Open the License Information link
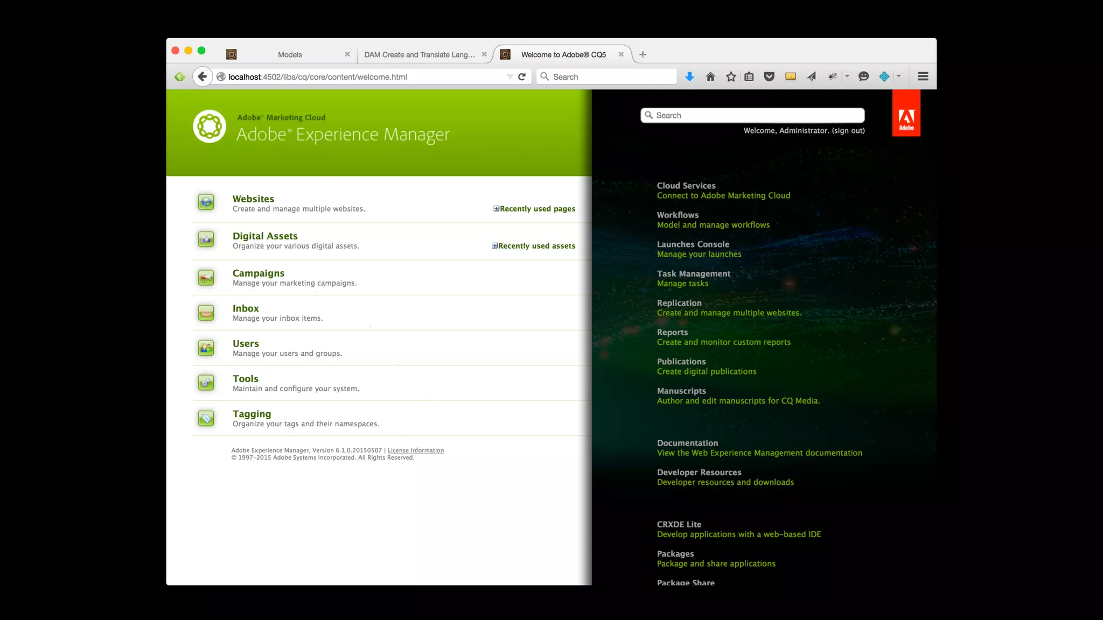 415,450
